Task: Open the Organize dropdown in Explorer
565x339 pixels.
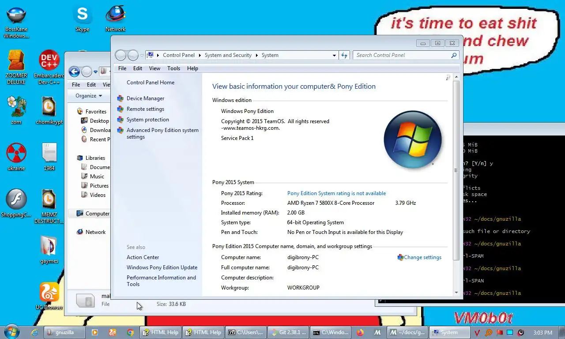Action: pyautogui.click(x=89, y=96)
